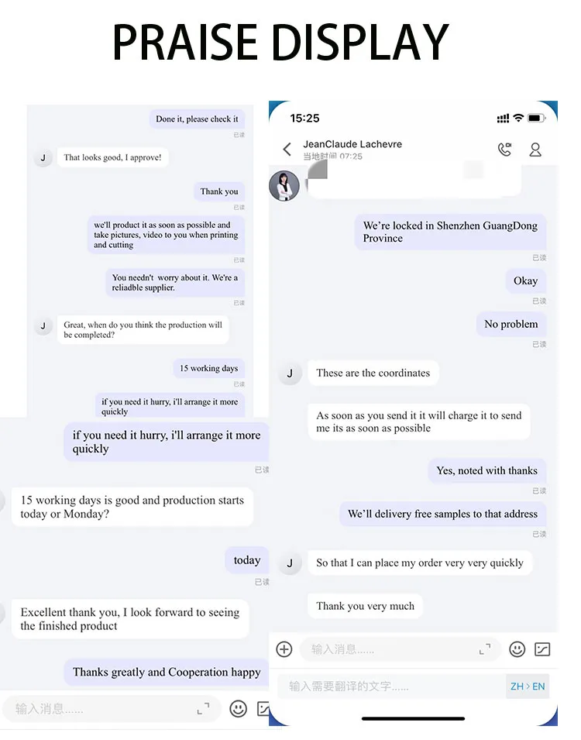Expand the right message input box

pos(485,649)
